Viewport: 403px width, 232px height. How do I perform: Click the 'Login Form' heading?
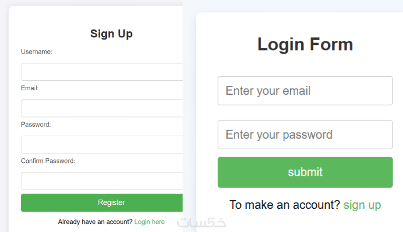(305, 44)
